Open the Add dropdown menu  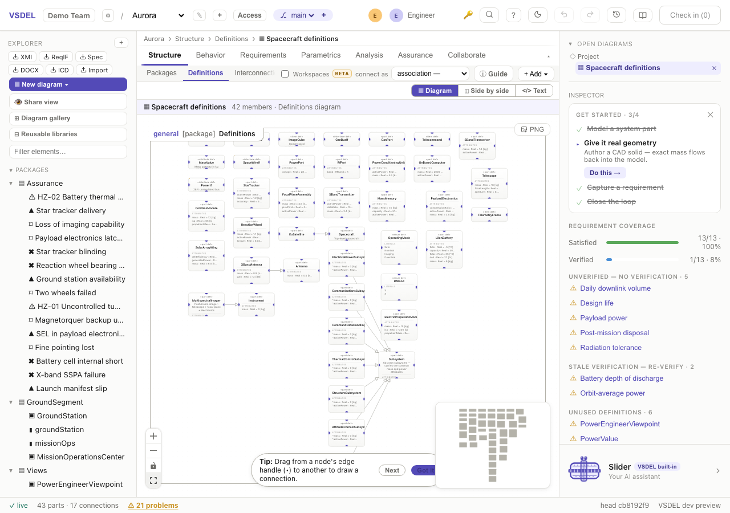coord(536,74)
